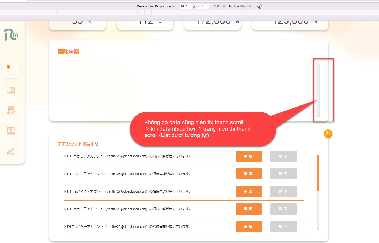Screen dimensions: 379x243
Task: Reject invitation for tranth+25 account
Action: tap(283, 156)
